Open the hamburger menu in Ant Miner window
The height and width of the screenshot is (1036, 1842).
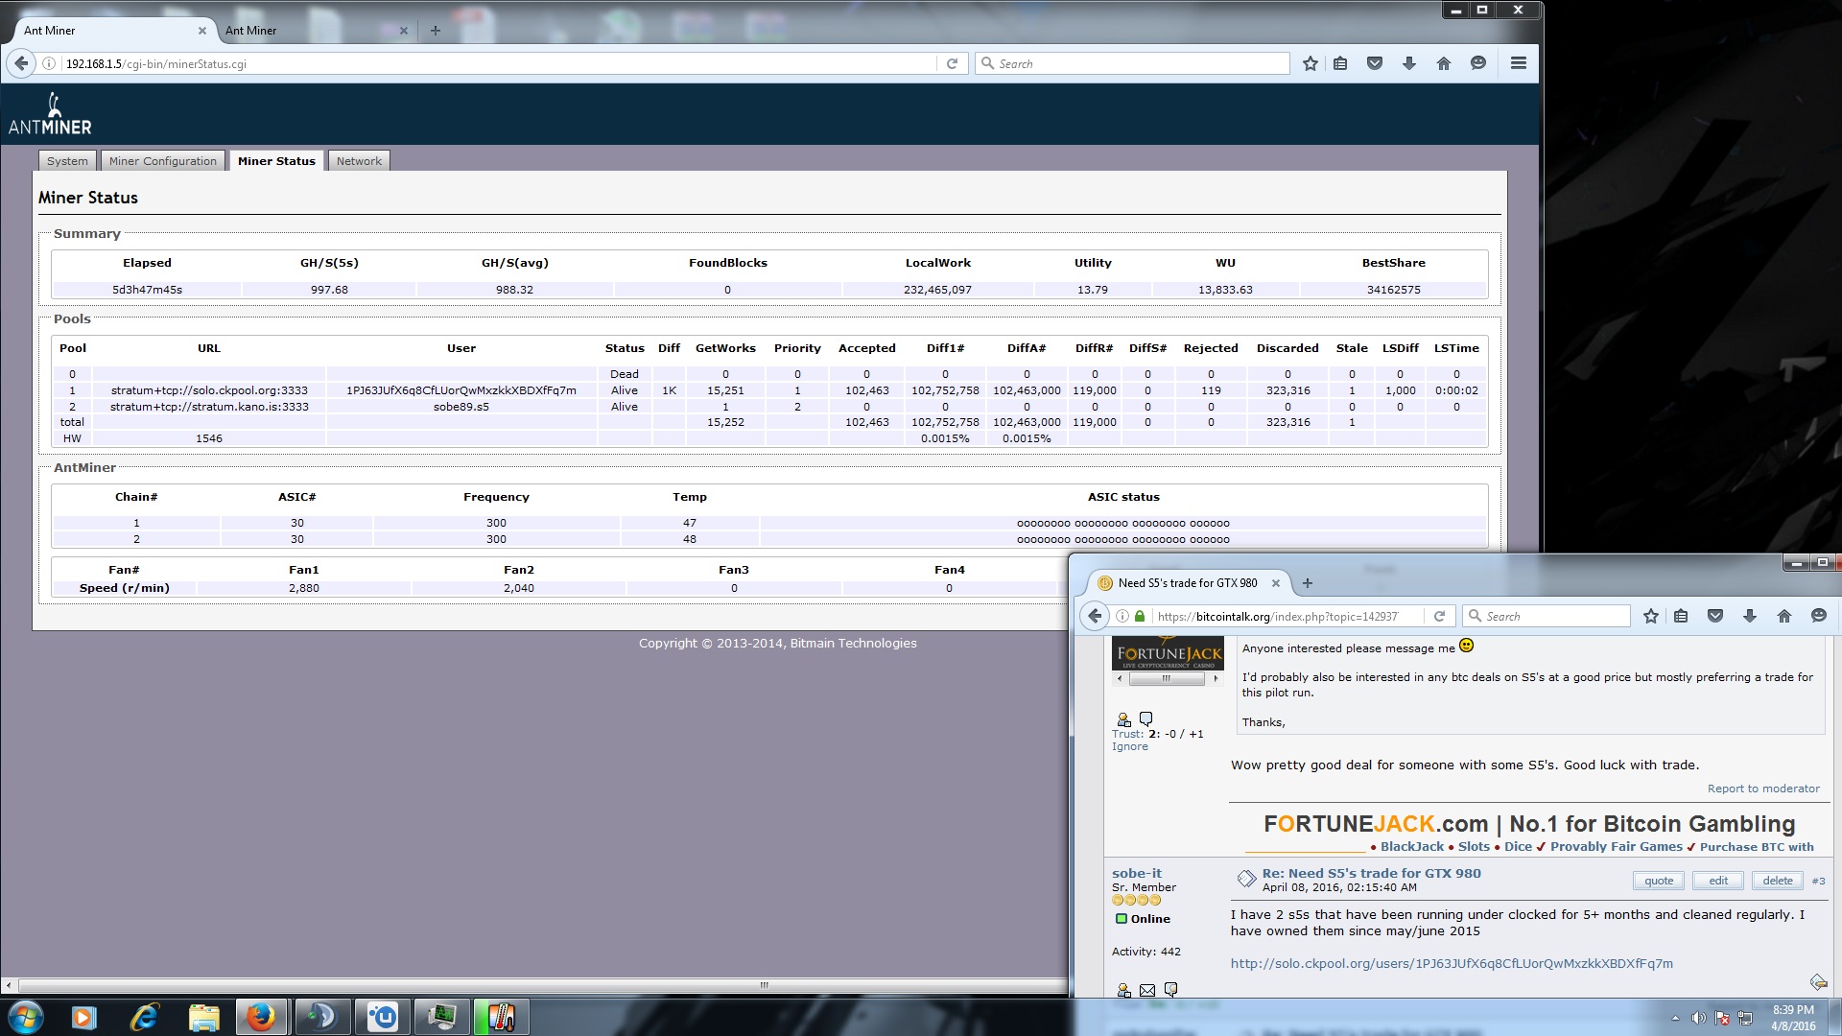click(x=1519, y=63)
